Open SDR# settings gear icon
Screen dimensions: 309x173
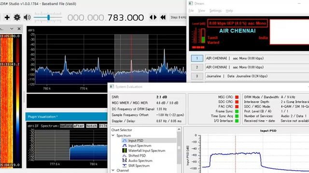tap(17, 17)
